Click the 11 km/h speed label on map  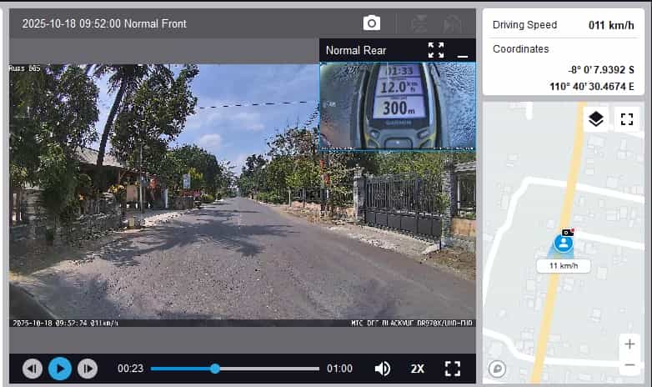coord(564,266)
